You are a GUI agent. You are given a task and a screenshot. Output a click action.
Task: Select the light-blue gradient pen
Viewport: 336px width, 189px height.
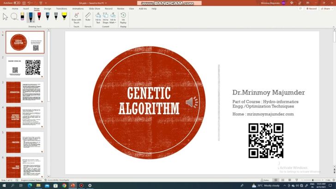click(x=48, y=17)
